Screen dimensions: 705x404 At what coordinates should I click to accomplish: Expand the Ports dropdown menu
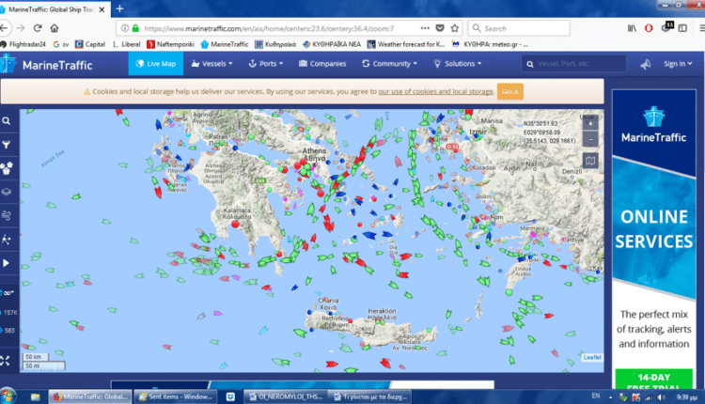(267, 64)
